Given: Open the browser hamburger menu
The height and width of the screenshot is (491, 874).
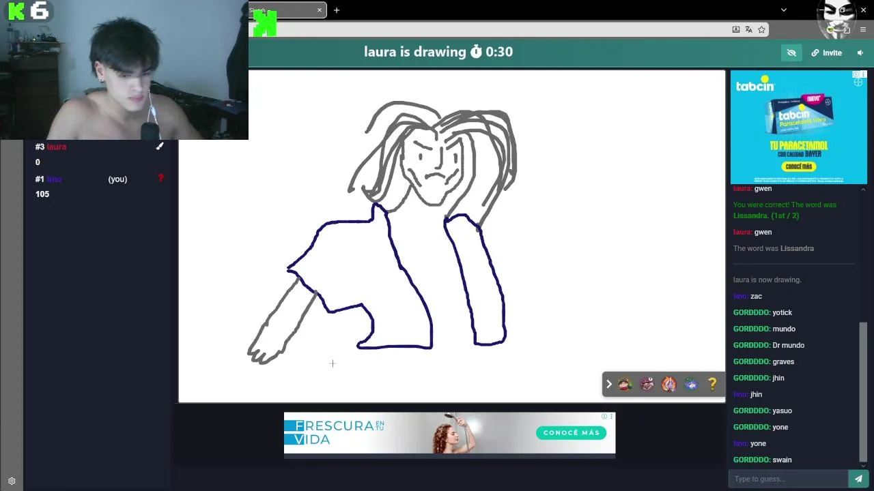Looking at the screenshot, I should pyautogui.click(x=863, y=29).
